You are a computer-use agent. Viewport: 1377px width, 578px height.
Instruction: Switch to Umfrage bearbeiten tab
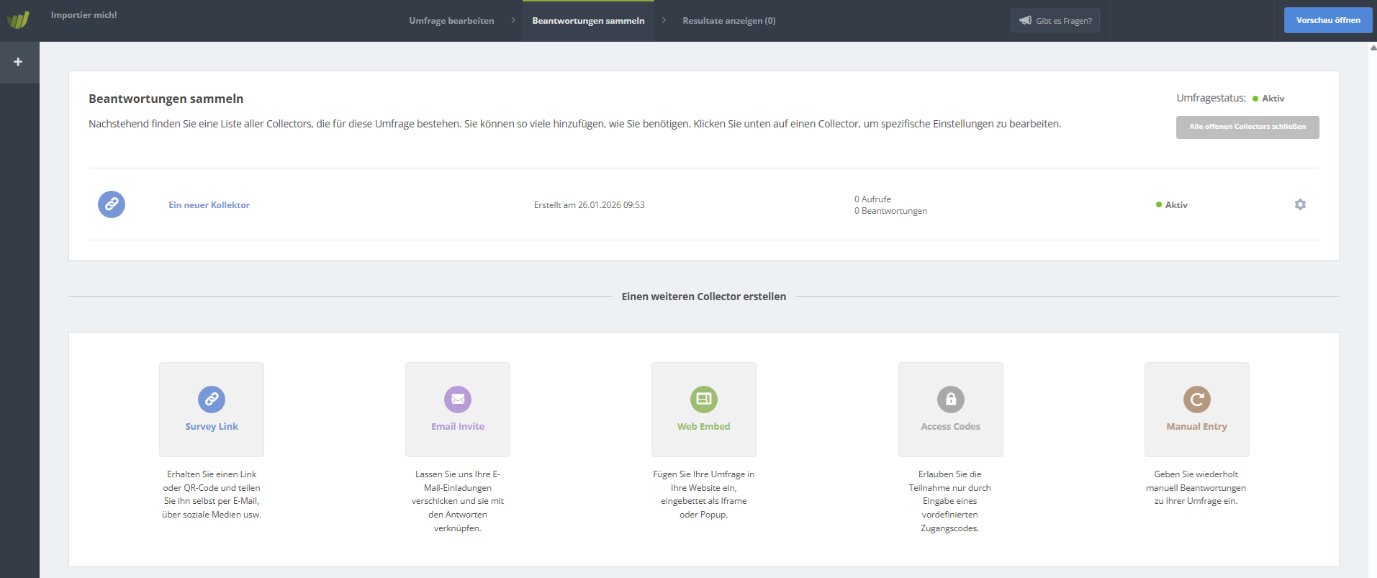point(451,21)
